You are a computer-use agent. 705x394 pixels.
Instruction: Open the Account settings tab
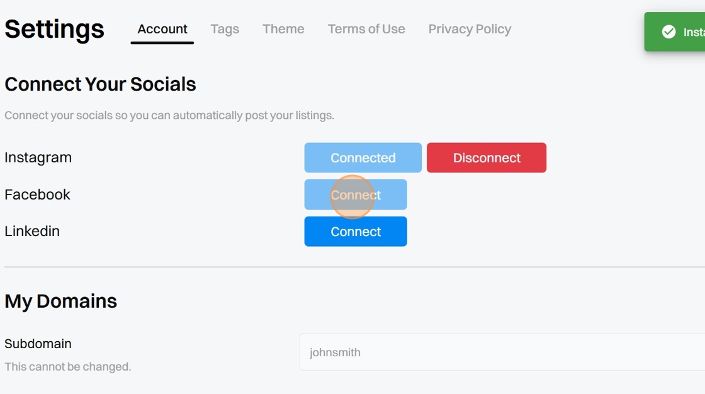coord(162,29)
